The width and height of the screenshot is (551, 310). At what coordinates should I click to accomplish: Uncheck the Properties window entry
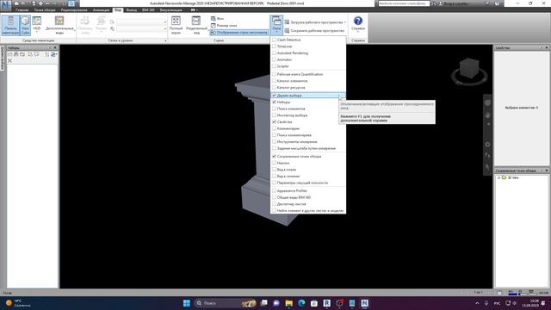pos(308,122)
